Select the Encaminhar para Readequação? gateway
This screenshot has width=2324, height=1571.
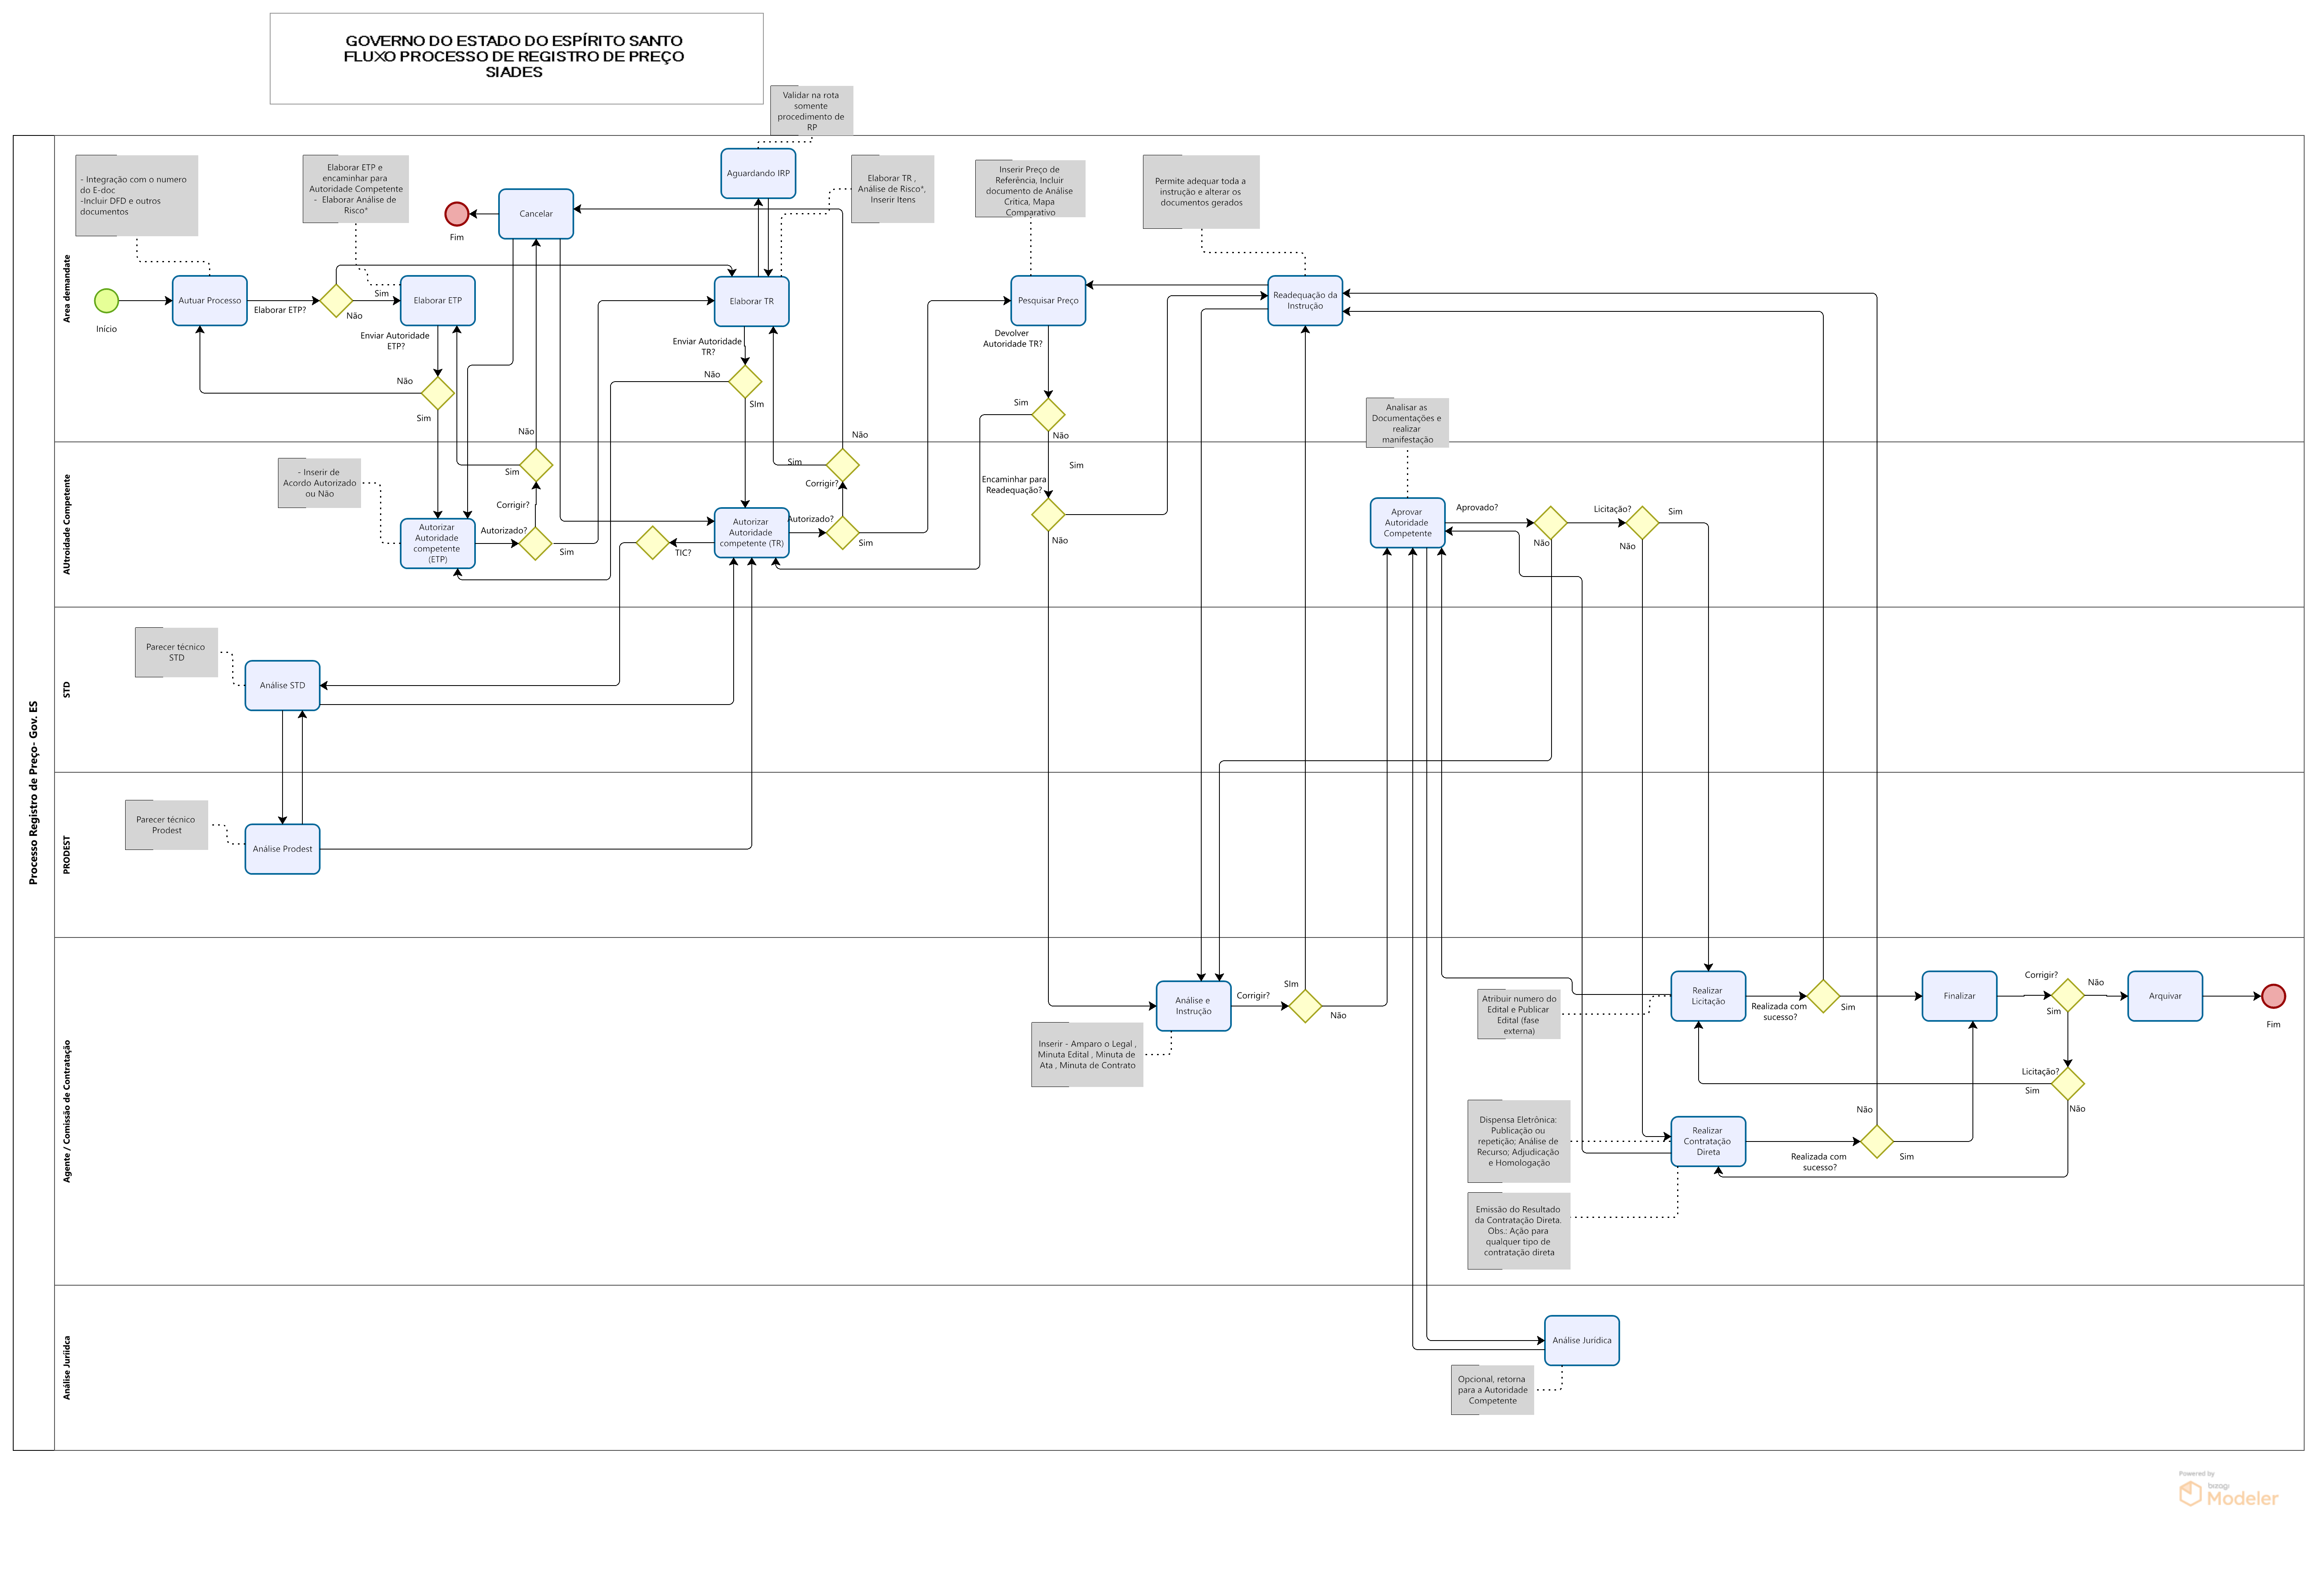pos(1048,514)
